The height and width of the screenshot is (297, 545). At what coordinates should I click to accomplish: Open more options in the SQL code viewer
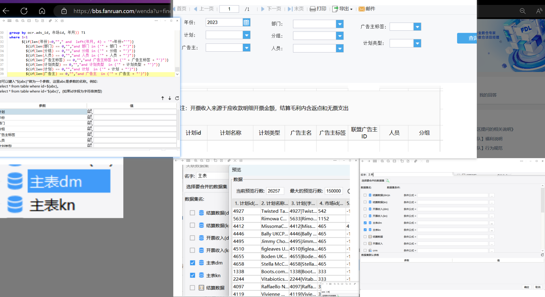click(156, 21)
